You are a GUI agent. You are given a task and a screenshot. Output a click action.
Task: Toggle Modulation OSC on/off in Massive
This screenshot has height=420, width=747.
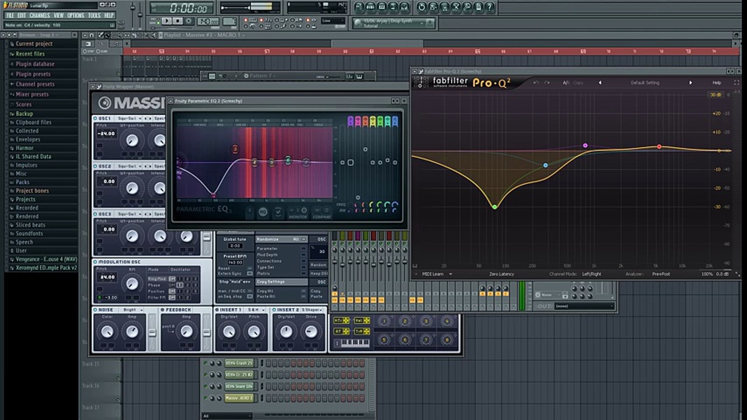pyautogui.click(x=95, y=262)
